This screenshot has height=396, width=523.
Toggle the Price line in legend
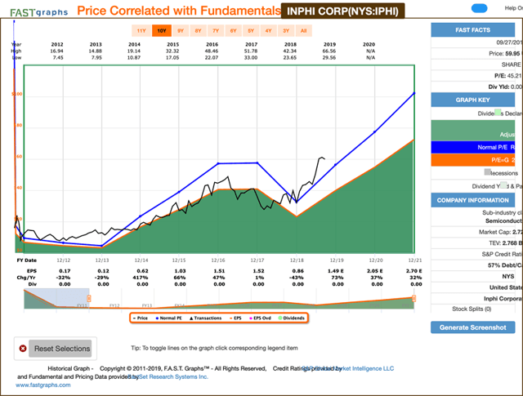[140, 318]
